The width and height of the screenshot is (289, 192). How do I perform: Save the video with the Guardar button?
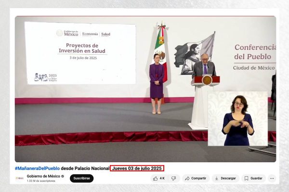253,179
